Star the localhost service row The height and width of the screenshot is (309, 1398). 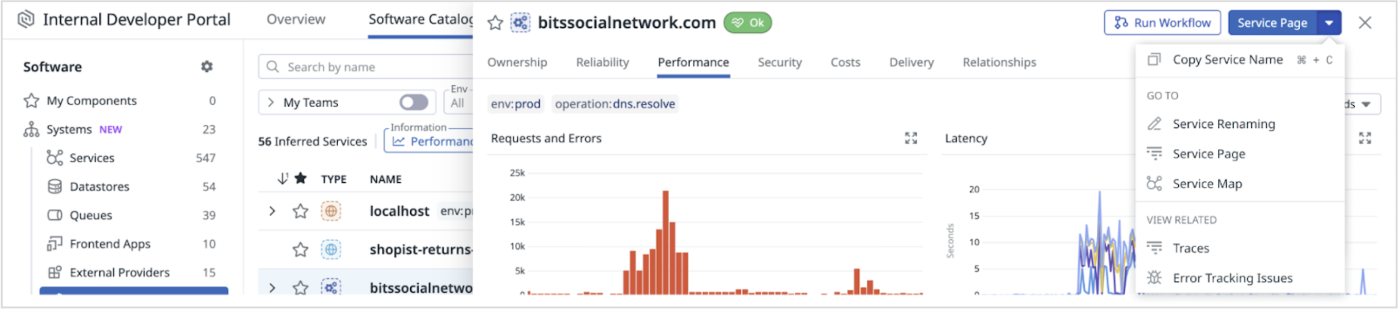[x=301, y=211]
